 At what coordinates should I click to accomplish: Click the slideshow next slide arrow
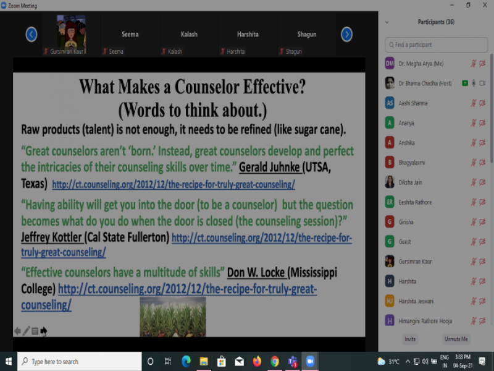coord(44,331)
